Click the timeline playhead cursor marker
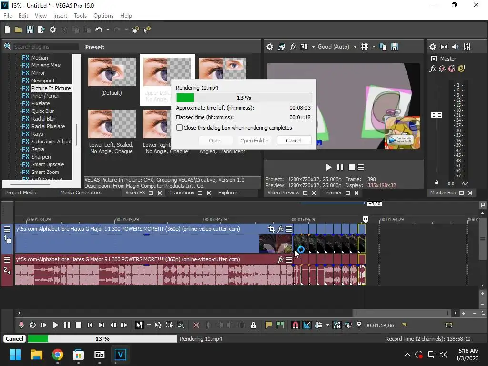The width and height of the screenshot is (488, 366). [366, 219]
